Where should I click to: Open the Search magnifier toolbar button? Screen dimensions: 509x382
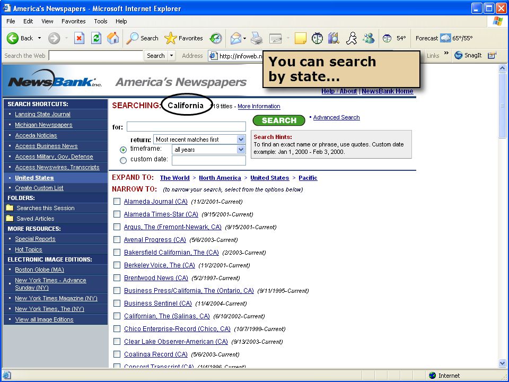pos(142,38)
